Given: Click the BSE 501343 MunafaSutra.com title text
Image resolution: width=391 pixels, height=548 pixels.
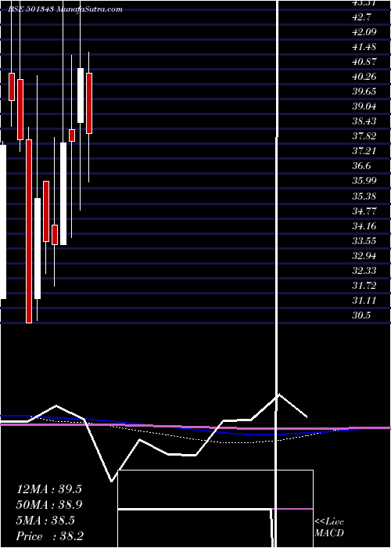Looking at the screenshot, I should [65, 9].
